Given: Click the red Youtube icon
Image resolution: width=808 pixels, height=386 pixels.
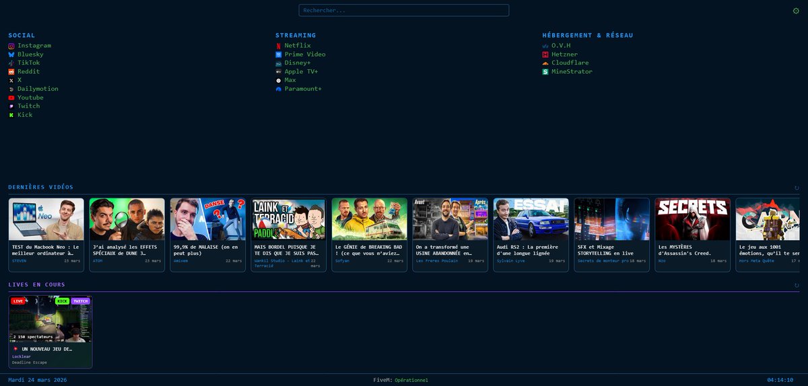Looking at the screenshot, I should coord(11,98).
